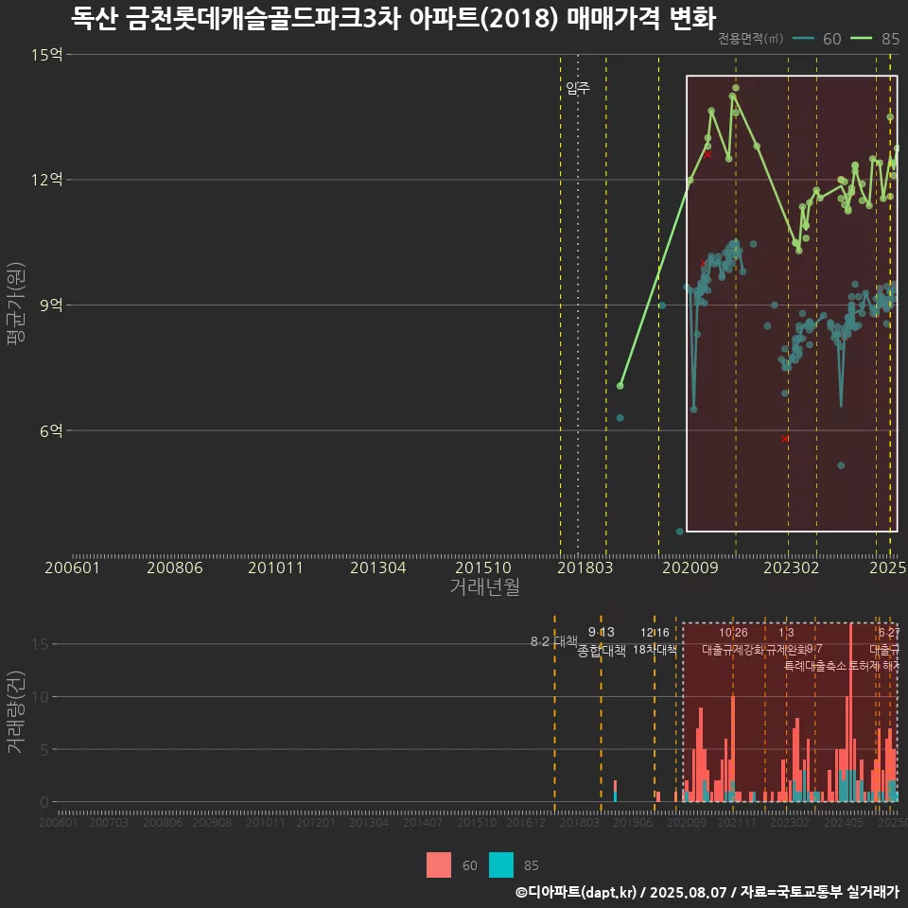The width and height of the screenshot is (908, 908).
Task: Select the green 85 line legend entry
Action: [x=875, y=39]
